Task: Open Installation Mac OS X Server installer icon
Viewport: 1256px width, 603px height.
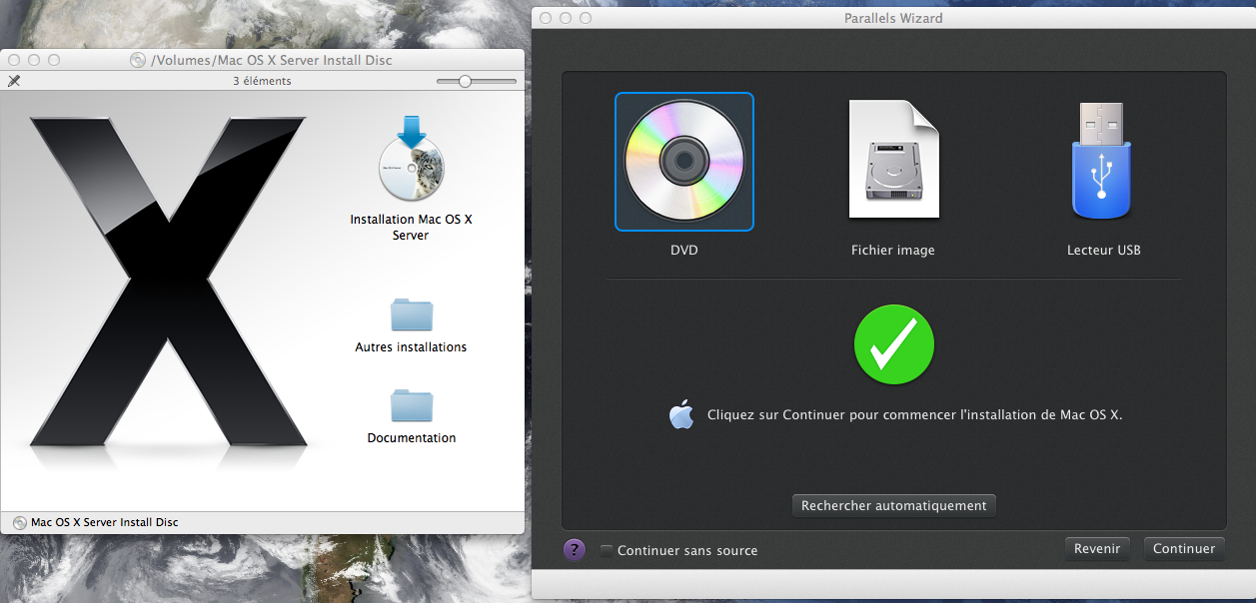Action: [412, 158]
